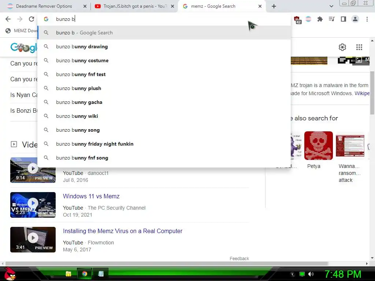Switch to the Trojan.JS YouTube tab
The width and height of the screenshot is (375, 281).
[x=134, y=6]
